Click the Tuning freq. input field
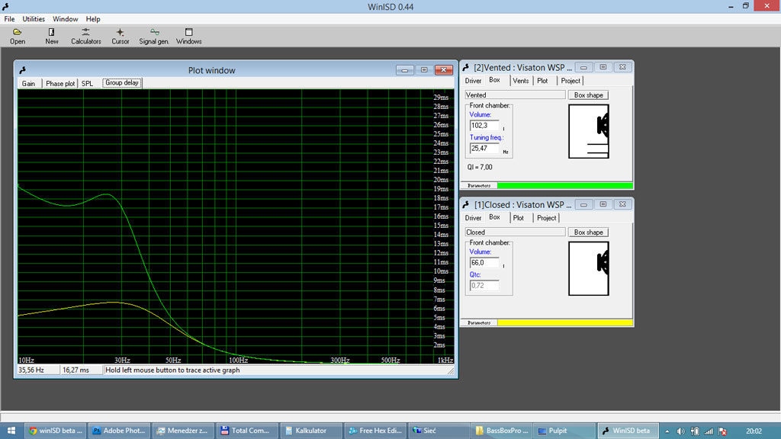 (484, 149)
